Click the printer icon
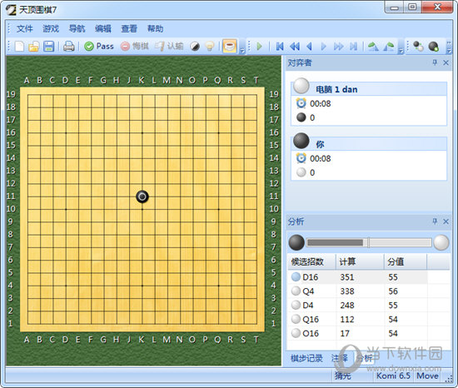Image resolution: width=458 pixels, height=388 pixels. click(x=68, y=46)
